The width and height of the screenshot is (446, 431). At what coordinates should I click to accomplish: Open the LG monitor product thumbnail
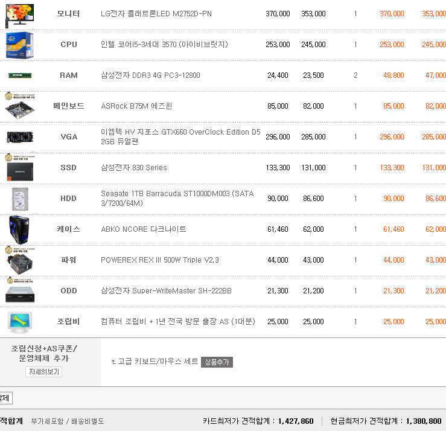[20, 15]
